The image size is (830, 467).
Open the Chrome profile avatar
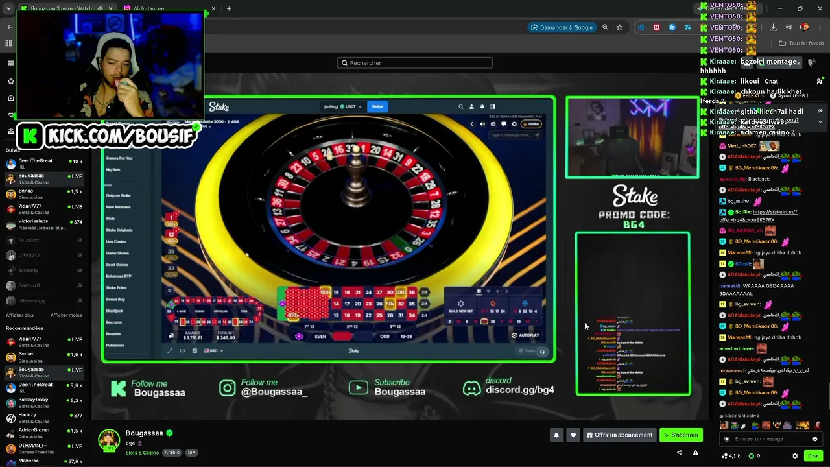click(x=805, y=27)
